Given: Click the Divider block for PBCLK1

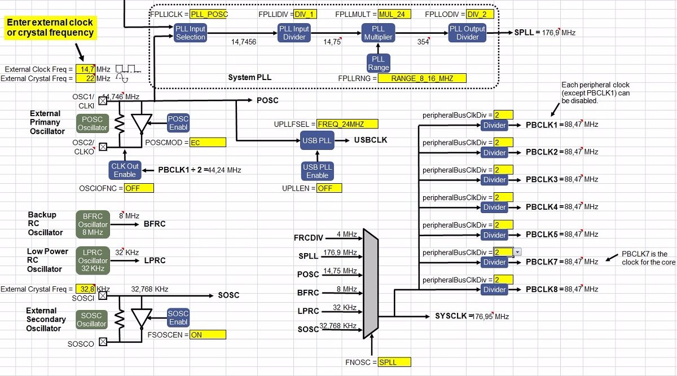Looking at the screenshot, I should click(495, 125).
